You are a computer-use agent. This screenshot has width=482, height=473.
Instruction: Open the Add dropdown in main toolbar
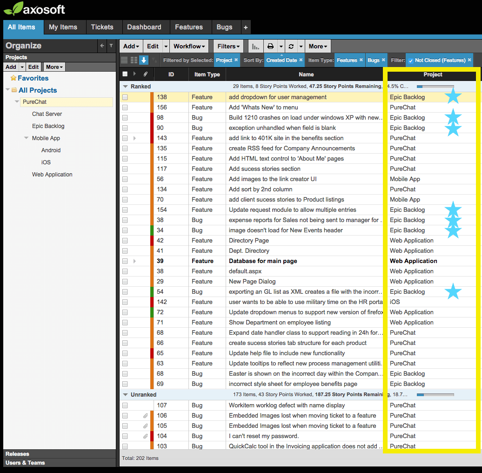131,47
